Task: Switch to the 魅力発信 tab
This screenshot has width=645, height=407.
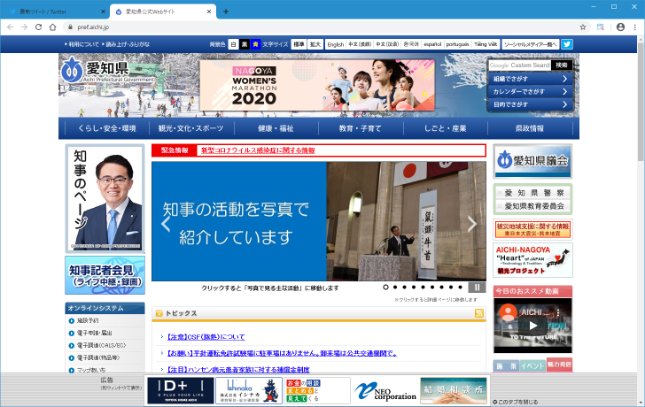Action: (559, 365)
